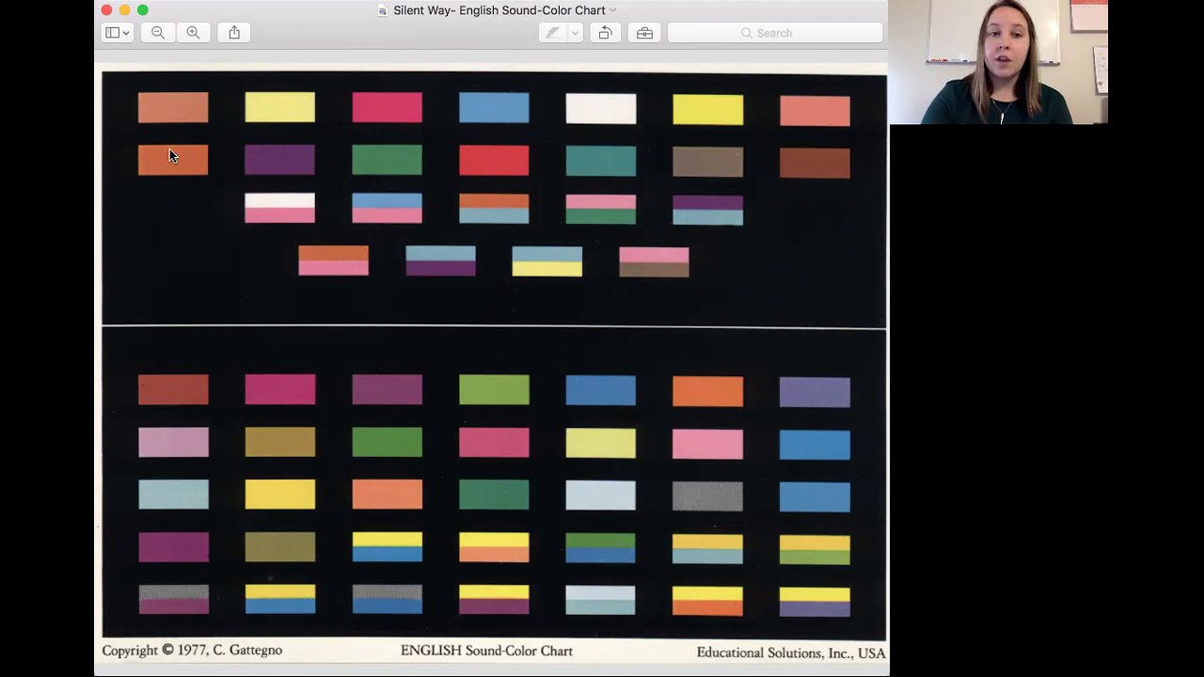The height and width of the screenshot is (677, 1204).
Task: Click the 'ENGLISH Sound-Color Chart' caption
Action: click(486, 651)
